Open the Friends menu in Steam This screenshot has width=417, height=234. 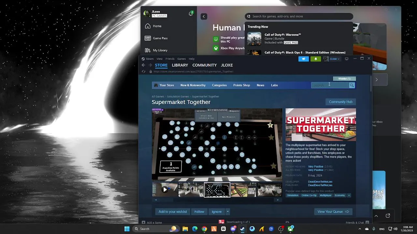pyautogui.click(x=170, y=59)
